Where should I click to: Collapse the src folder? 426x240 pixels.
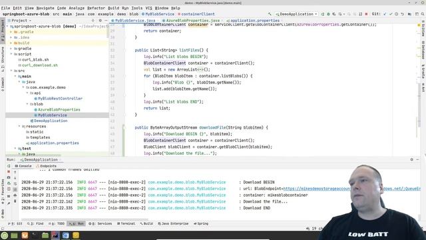(11, 71)
